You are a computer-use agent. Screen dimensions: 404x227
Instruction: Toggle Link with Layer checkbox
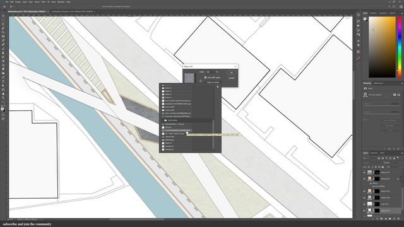pyautogui.click(x=205, y=78)
